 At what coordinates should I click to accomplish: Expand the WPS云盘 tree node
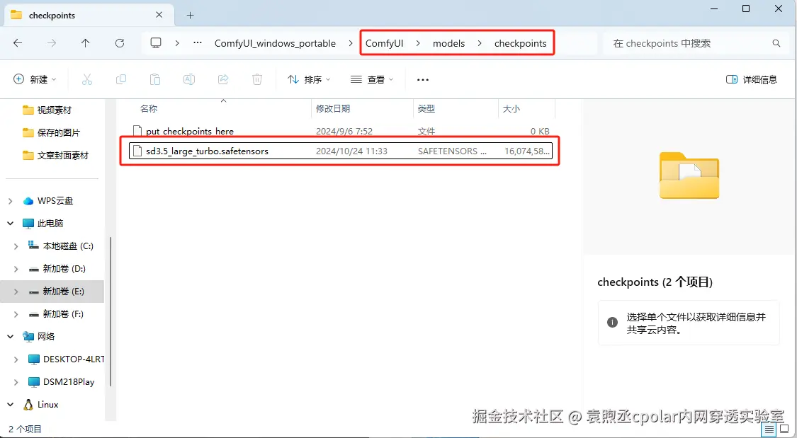click(x=10, y=201)
